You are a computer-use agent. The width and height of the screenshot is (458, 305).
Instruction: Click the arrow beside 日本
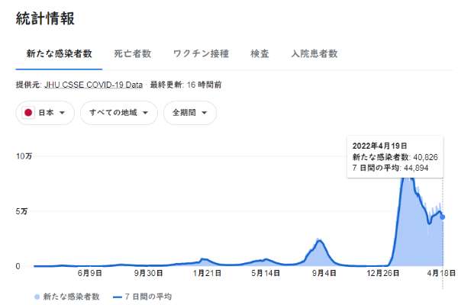pyautogui.click(x=61, y=113)
